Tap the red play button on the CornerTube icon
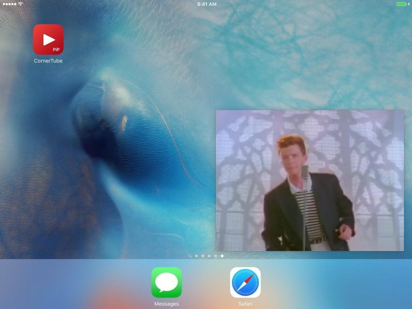412x309 pixels. point(48,40)
